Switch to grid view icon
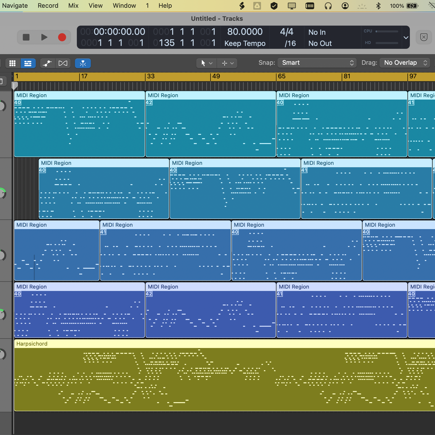Image resolution: width=435 pixels, height=435 pixels. point(12,63)
